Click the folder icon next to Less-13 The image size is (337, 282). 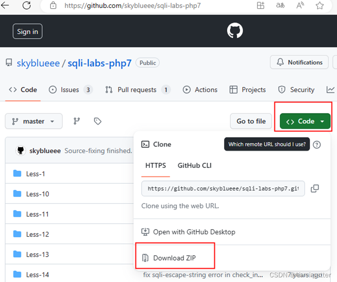pos(17,254)
